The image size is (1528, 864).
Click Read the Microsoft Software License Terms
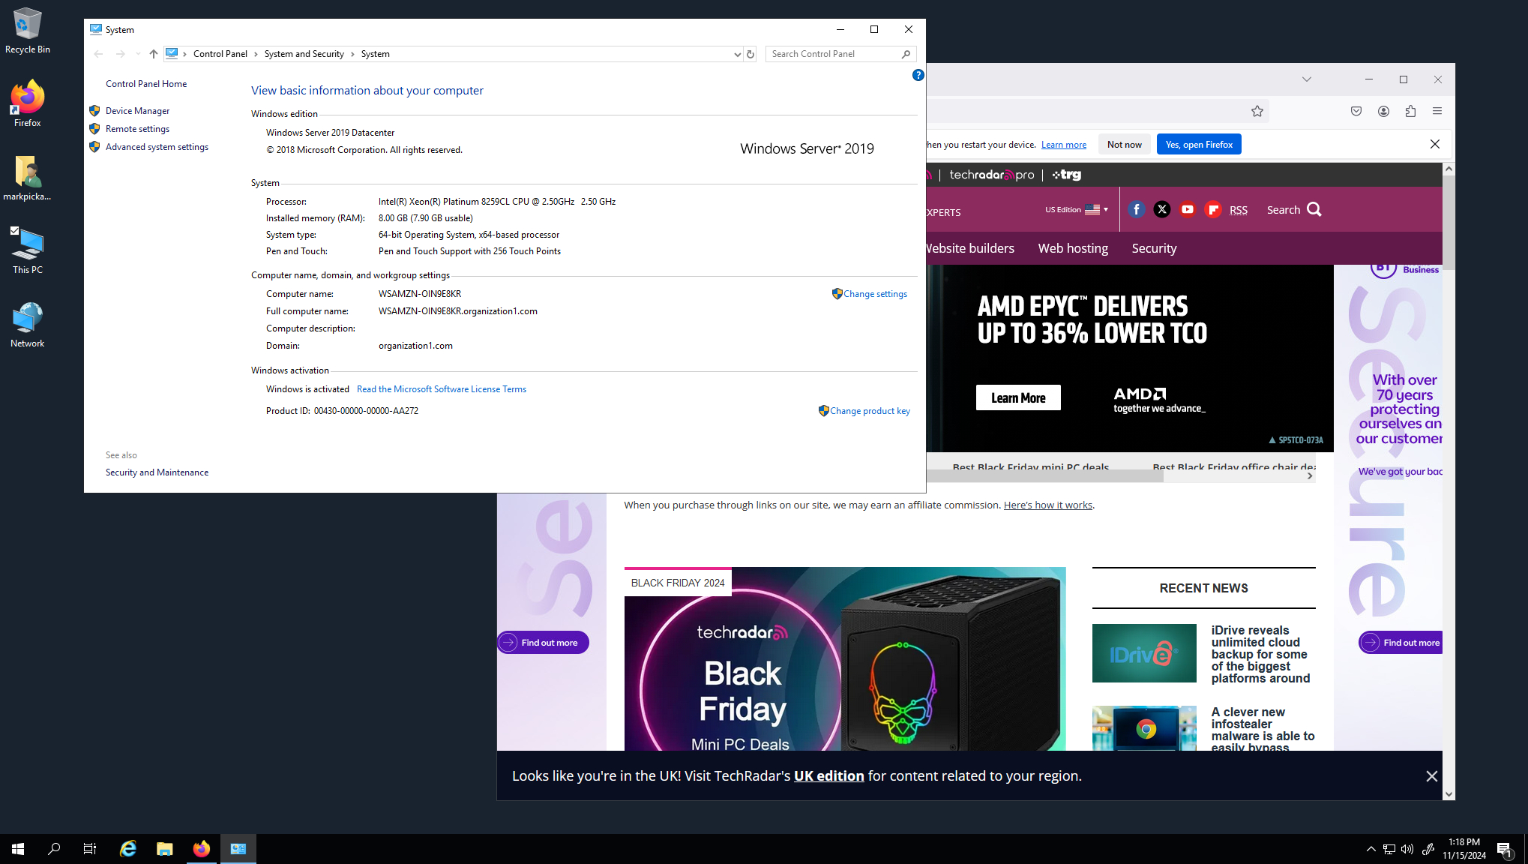click(x=439, y=388)
